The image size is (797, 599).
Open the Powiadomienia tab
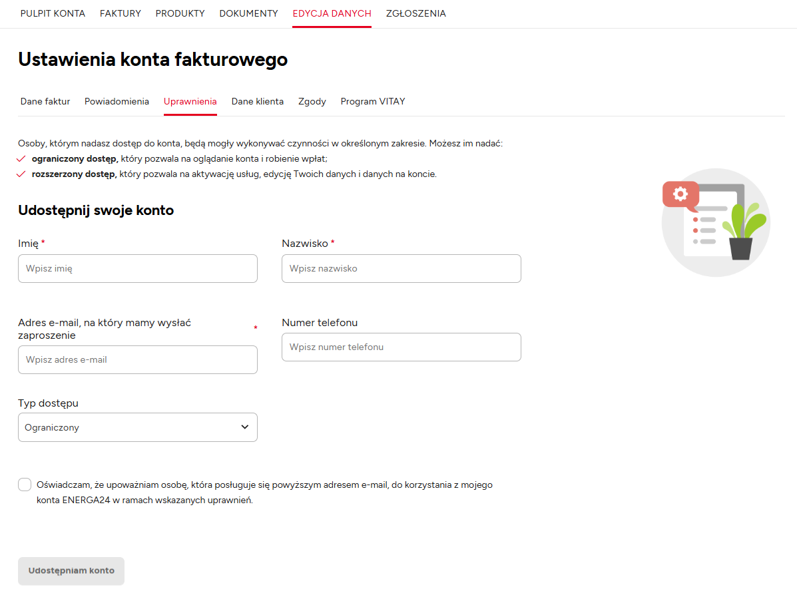tap(117, 102)
